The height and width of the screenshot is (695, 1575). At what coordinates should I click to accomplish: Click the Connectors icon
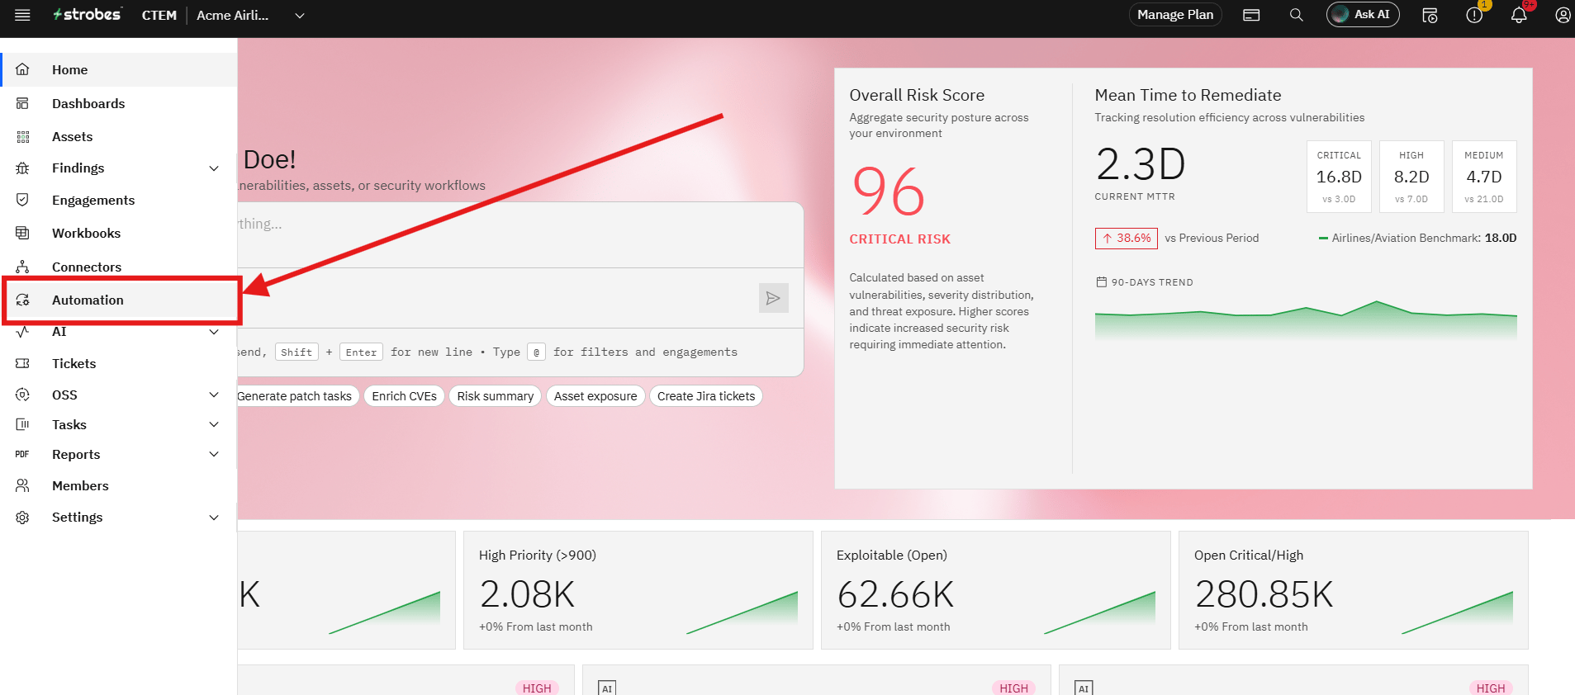click(x=22, y=267)
